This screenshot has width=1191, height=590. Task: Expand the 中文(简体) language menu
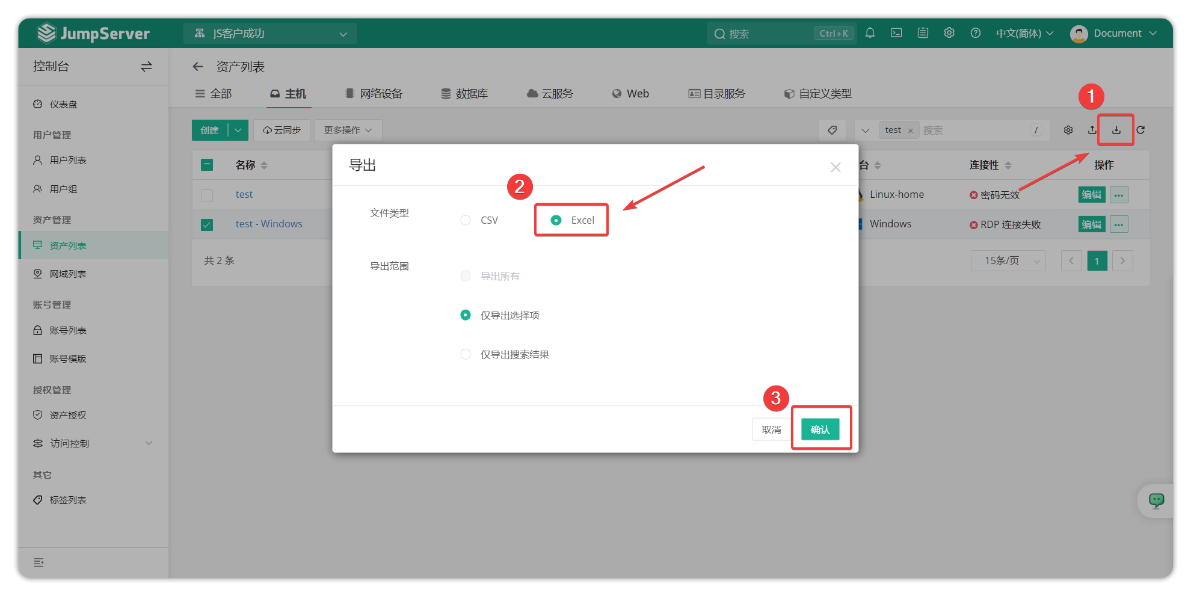pyautogui.click(x=1024, y=33)
